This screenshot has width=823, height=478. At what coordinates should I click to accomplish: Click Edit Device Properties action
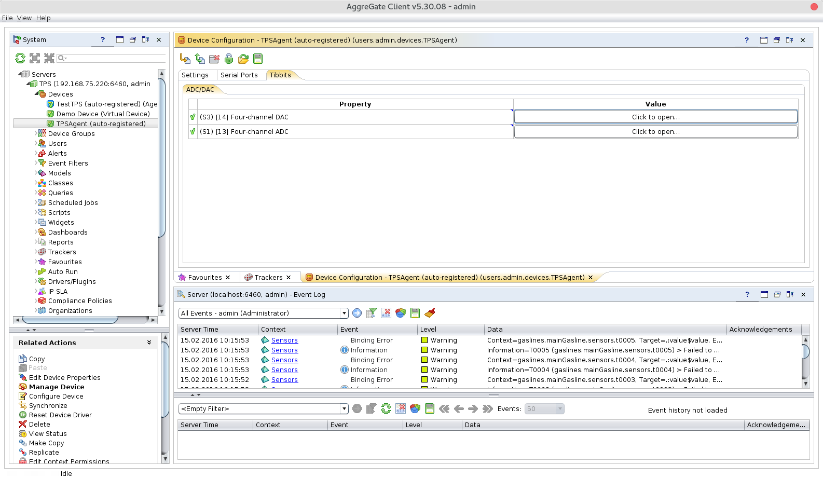pos(65,377)
